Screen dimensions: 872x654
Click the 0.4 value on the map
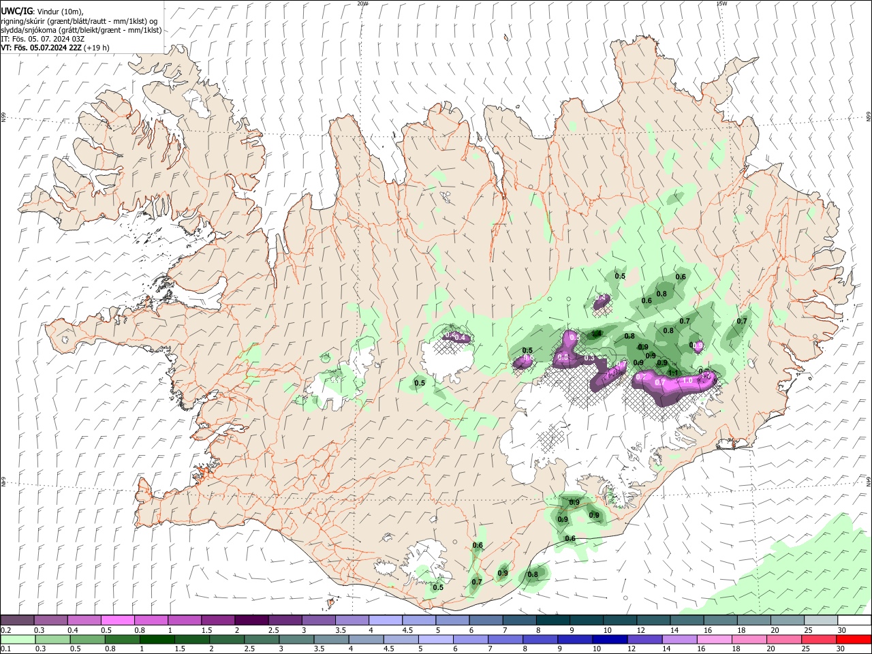pos(459,338)
